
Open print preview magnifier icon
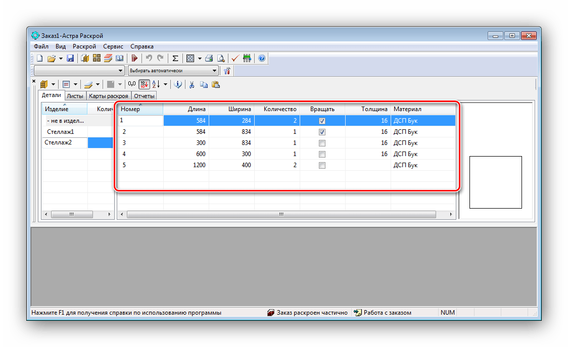pyautogui.click(x=221, y=58)
